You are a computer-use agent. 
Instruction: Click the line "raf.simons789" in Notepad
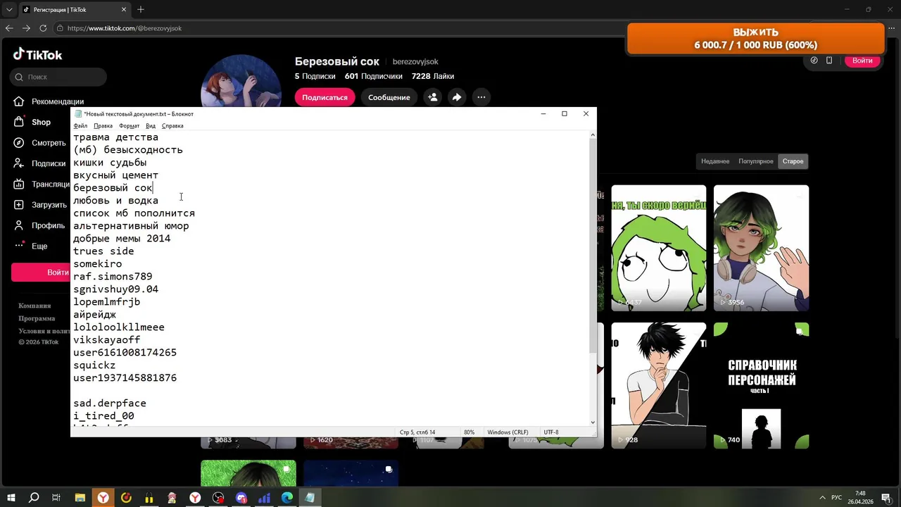click(x=113, y=277)
